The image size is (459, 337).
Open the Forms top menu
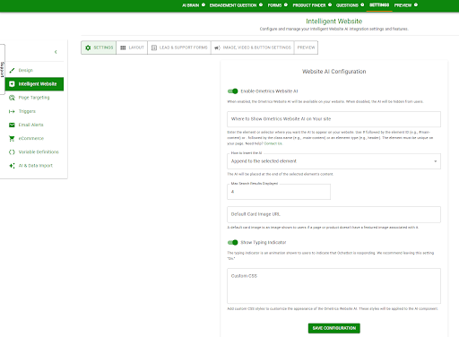pos(274,5)
